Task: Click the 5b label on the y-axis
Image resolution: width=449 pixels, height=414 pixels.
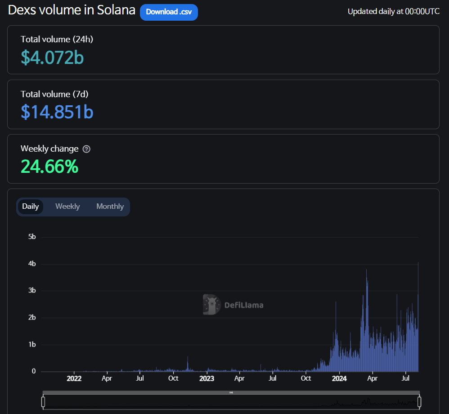Action: point(32,237)
